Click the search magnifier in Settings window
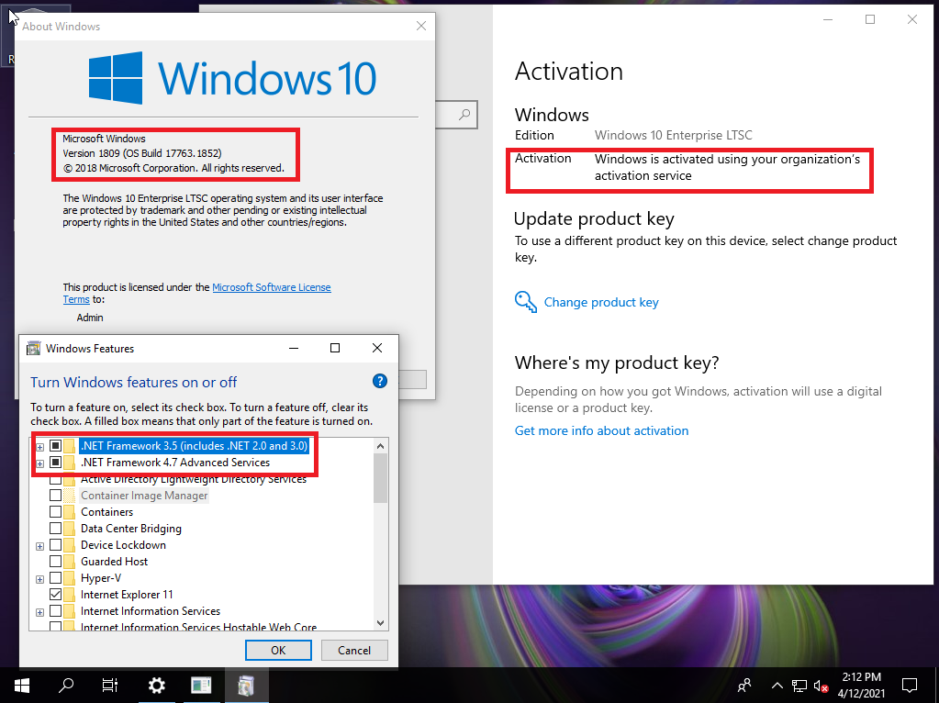Screen dimensions: 939x703 (x=464, y=115)
